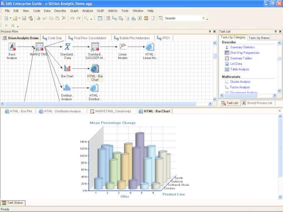Viewport: 283px width, 212px height.
Task: Open the File menu
Action: (7, 11)
